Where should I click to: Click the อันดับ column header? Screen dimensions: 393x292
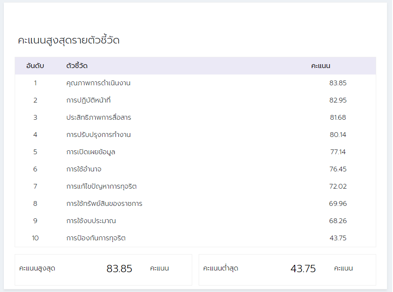[35, 66]
